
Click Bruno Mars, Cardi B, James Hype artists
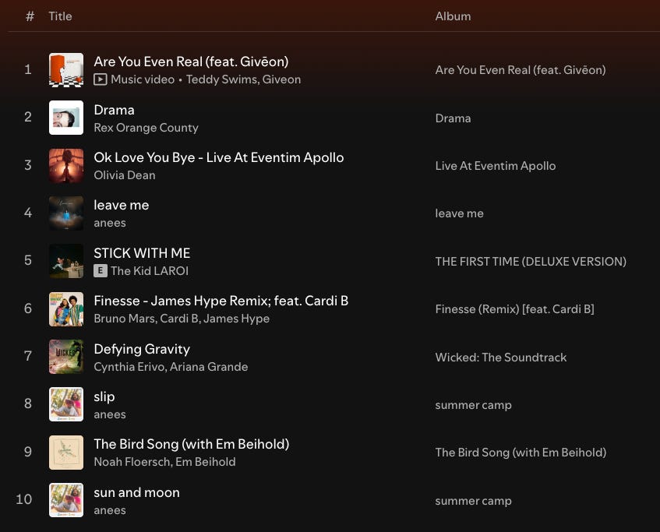point(182,319)
